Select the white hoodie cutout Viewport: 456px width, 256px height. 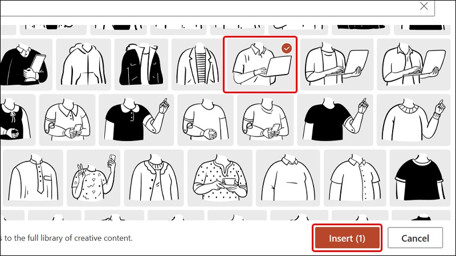click(83, 64)
